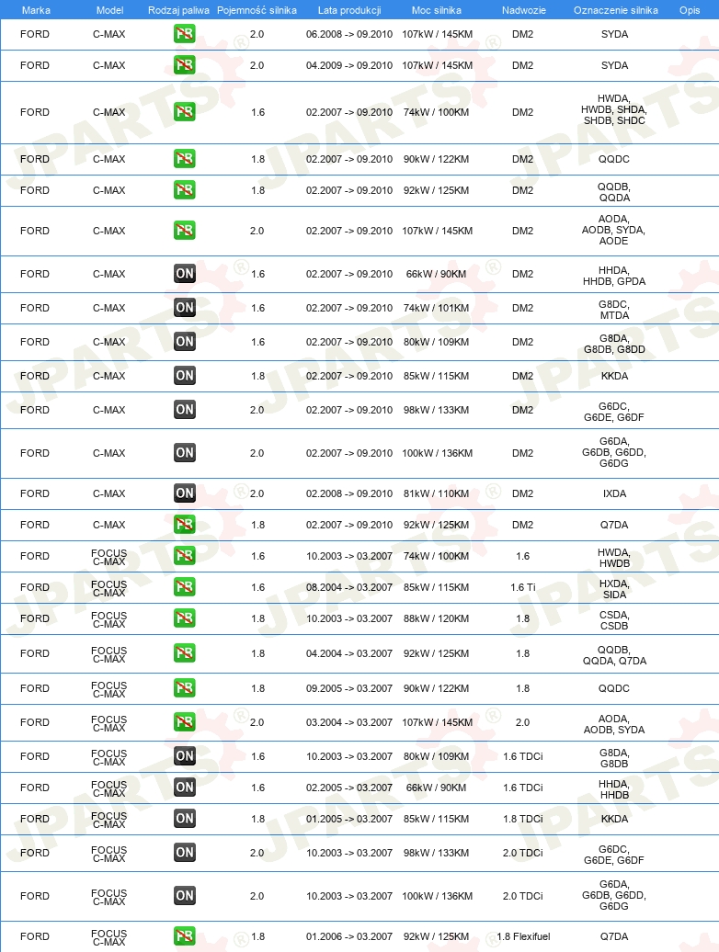Screen dimensions: 719x952
Task: Click the Opis column header
Action: click(690, 10)
